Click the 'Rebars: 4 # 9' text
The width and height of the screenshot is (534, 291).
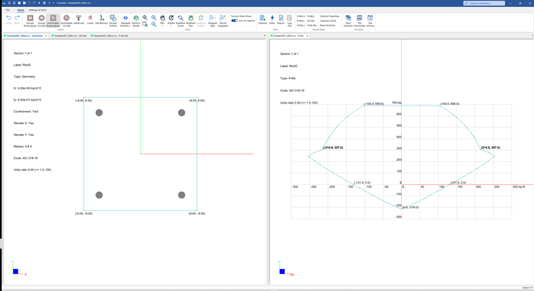(x=23, y=146)
